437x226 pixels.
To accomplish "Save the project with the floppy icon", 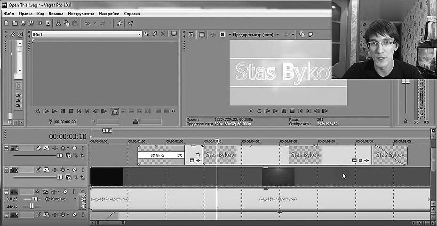I will 23,23.
